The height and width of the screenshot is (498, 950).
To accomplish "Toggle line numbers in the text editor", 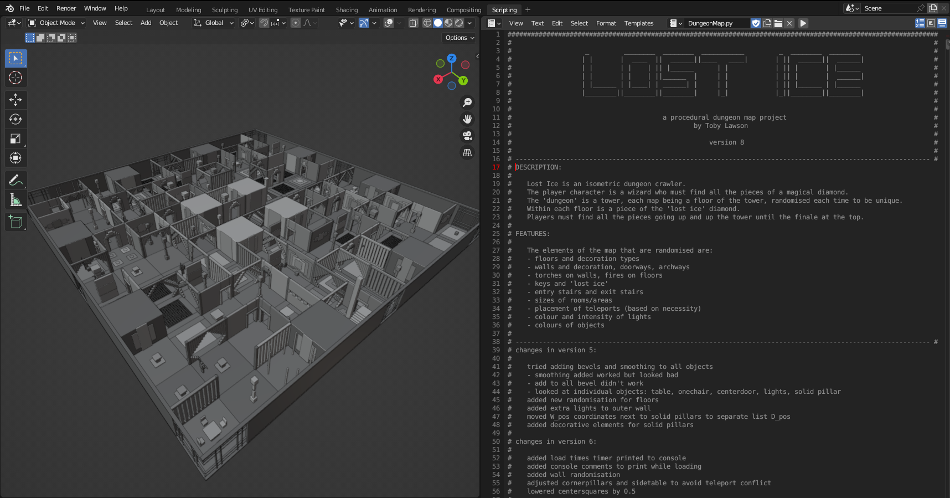I will pyautogui.click(x=920, y=23).
